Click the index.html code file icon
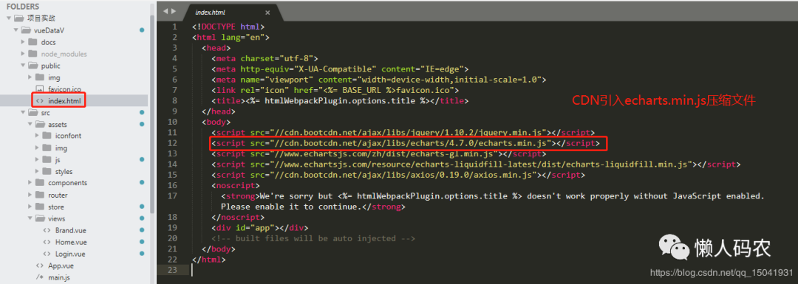 coord(40,100)
